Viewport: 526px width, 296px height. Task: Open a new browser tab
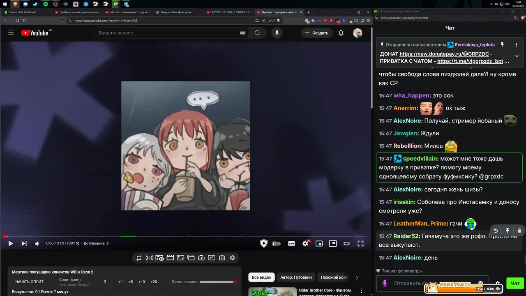pos(309,12)
